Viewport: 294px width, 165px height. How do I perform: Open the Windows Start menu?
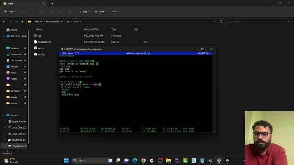(x=67, y=160)
